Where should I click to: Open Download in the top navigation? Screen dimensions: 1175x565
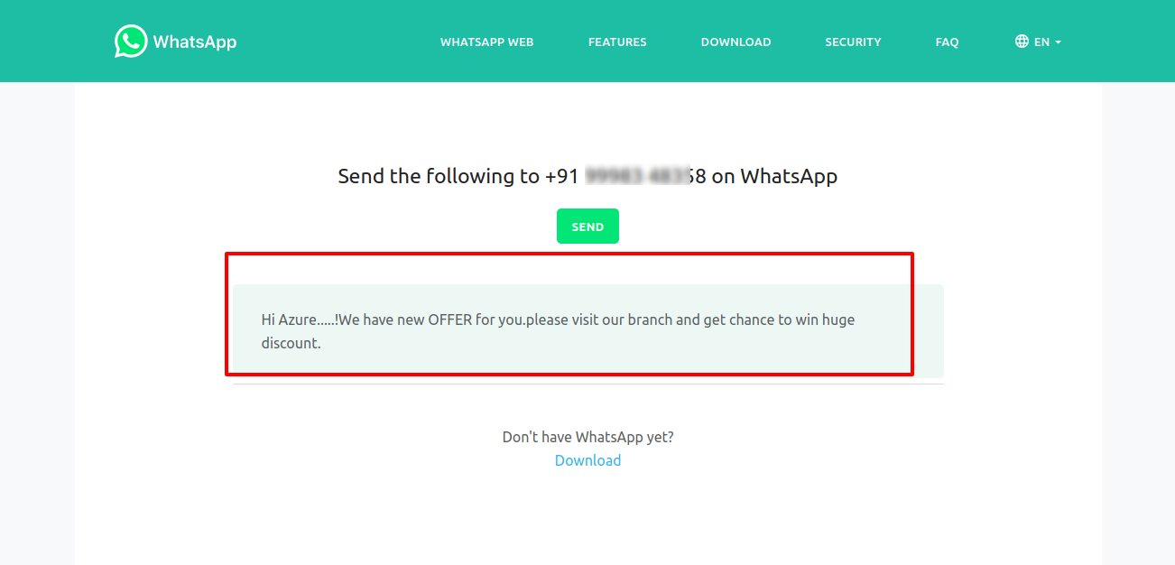(736, 42)
